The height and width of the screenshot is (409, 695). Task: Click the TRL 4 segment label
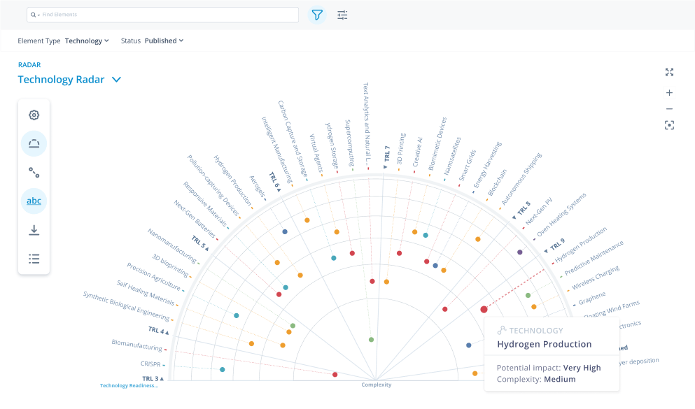pos(156,330)
